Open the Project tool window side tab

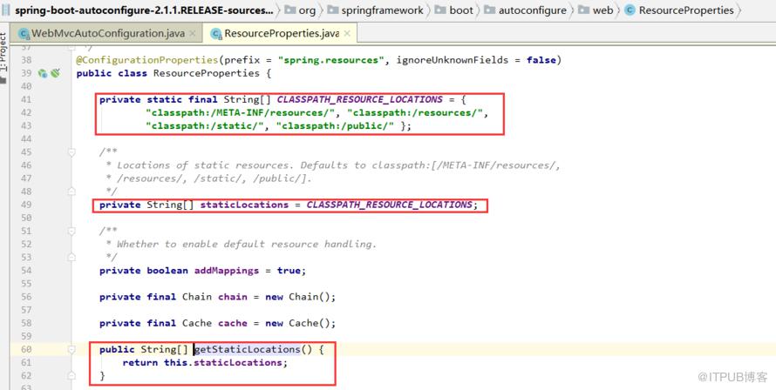(x=4, y=57)
